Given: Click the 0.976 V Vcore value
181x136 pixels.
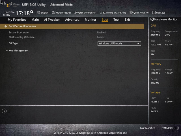Looking at the screenshot, I should [x=169, y=44].
